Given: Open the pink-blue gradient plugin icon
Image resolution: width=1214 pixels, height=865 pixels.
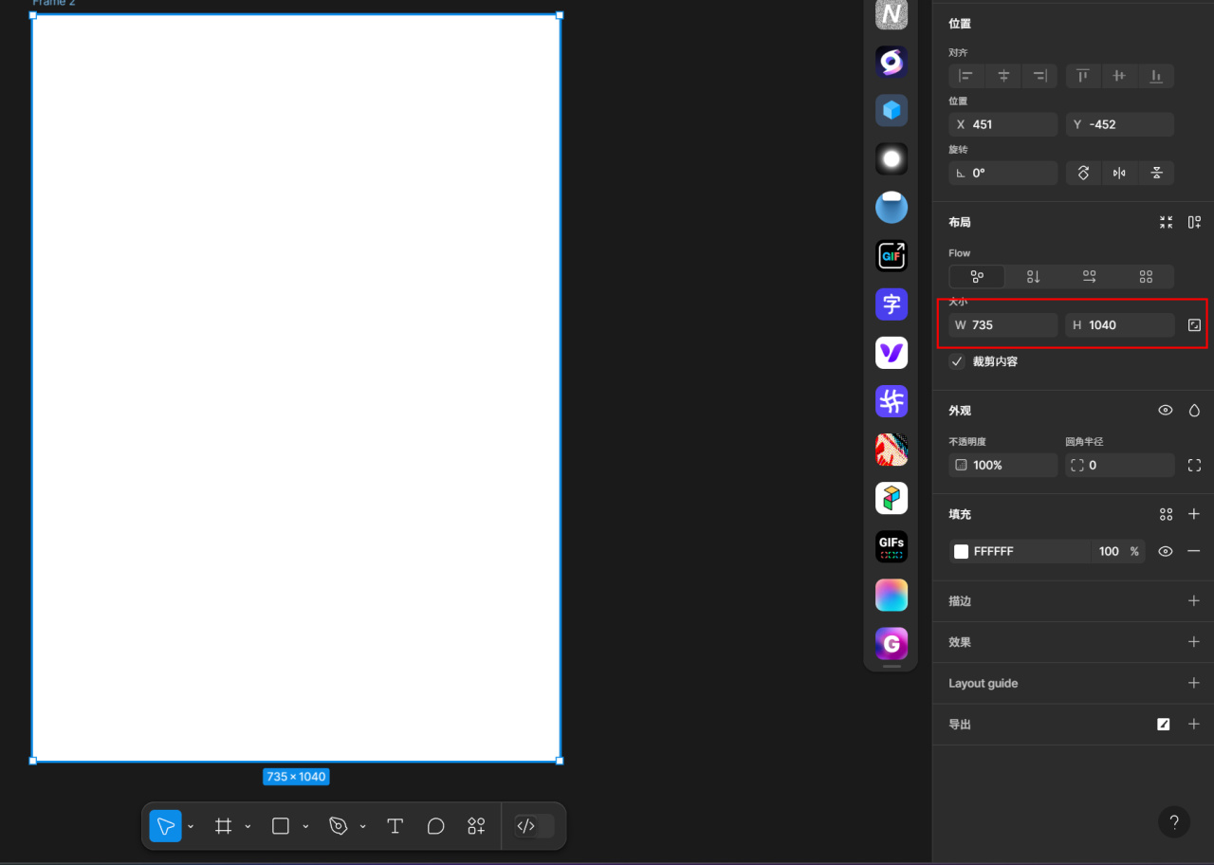Looking at the screenshot, I should point(892,596).
